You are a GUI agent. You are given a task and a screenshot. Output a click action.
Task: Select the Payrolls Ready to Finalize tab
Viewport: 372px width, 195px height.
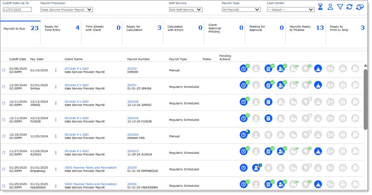point(306,28)
